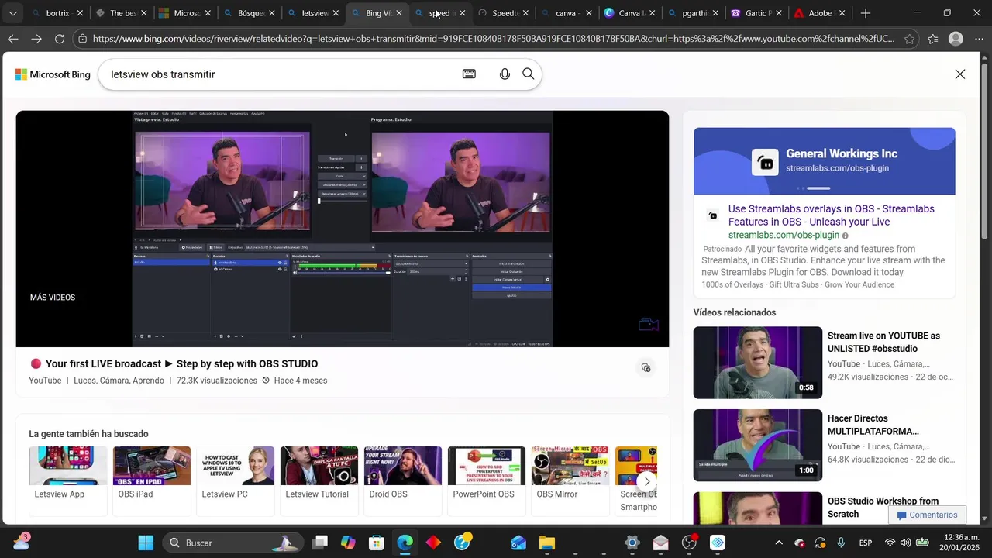The height and width of the screenshot is (558, 992).
Task: Open the on-screen keyboard icon
Action: (x=469, y=74)
